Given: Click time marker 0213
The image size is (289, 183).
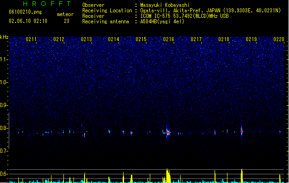Looking at the screenshot, I should click(86, 39).
